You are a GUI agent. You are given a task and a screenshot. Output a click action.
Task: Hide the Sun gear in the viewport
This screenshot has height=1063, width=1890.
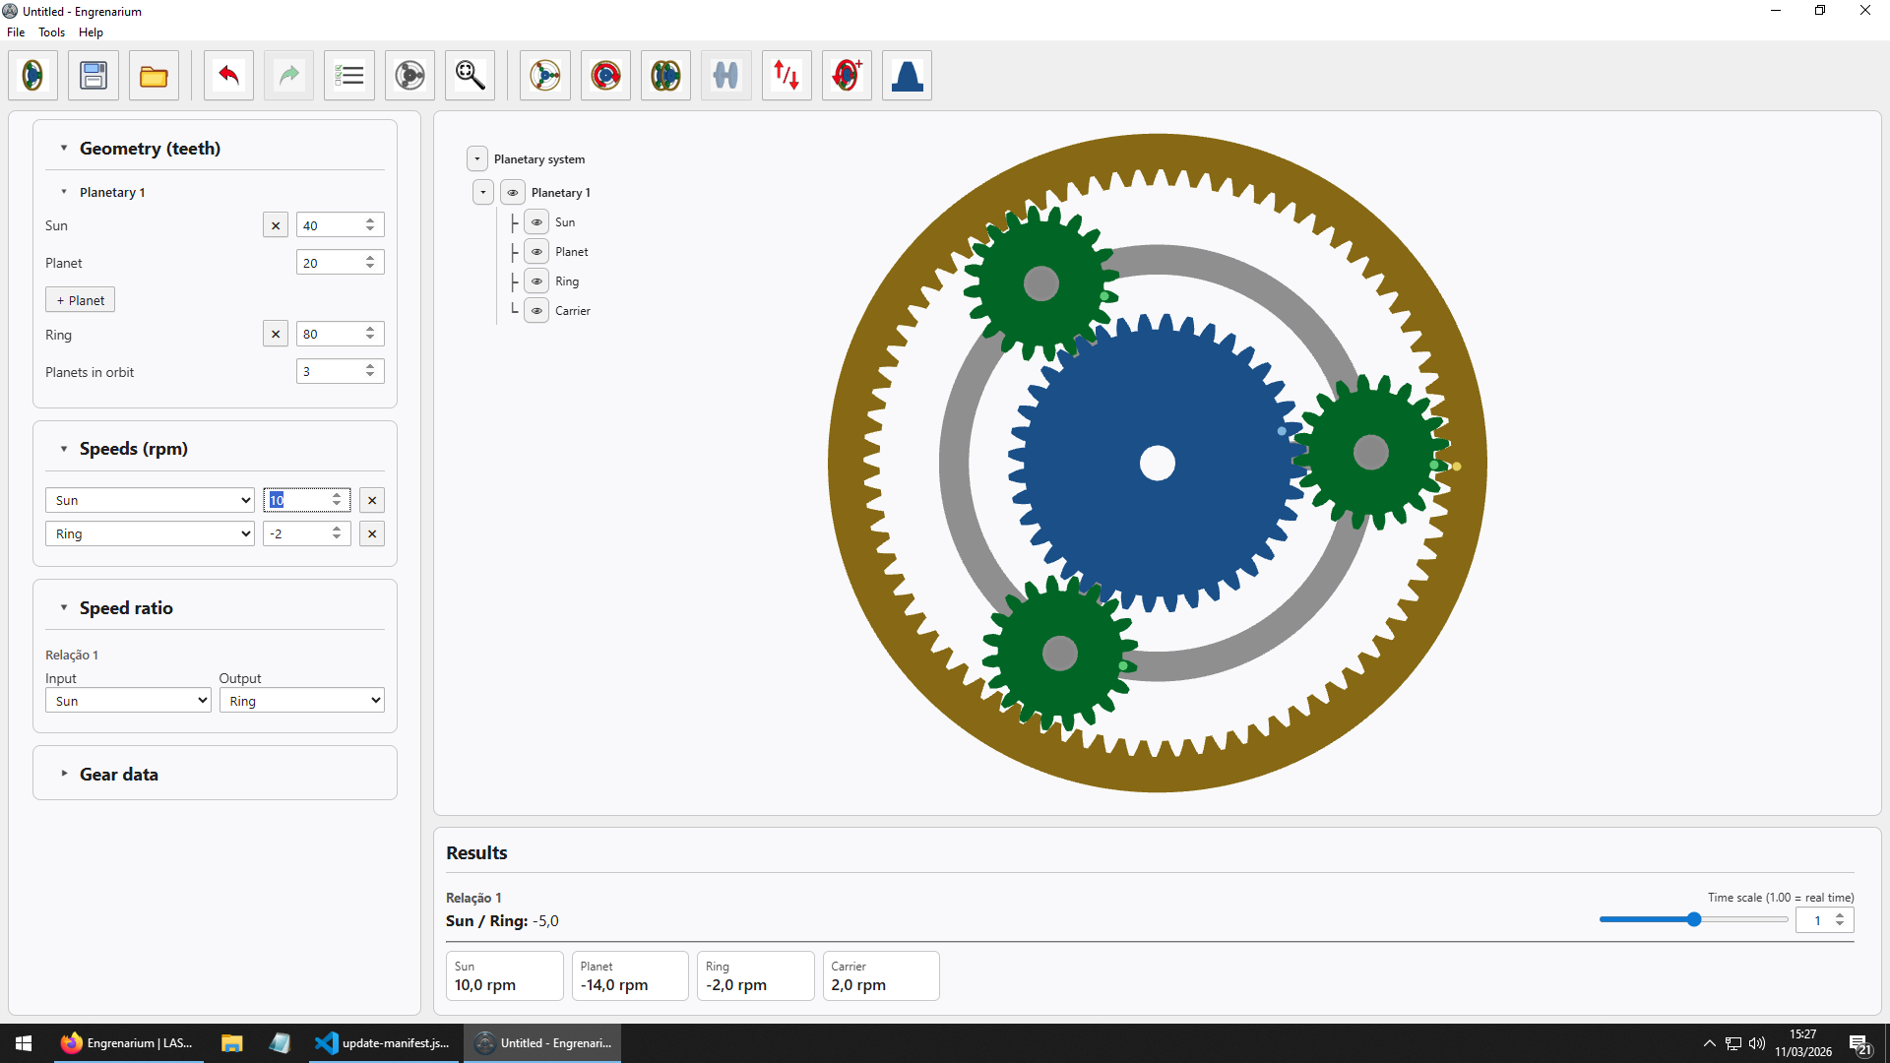(x=536, y=221)
